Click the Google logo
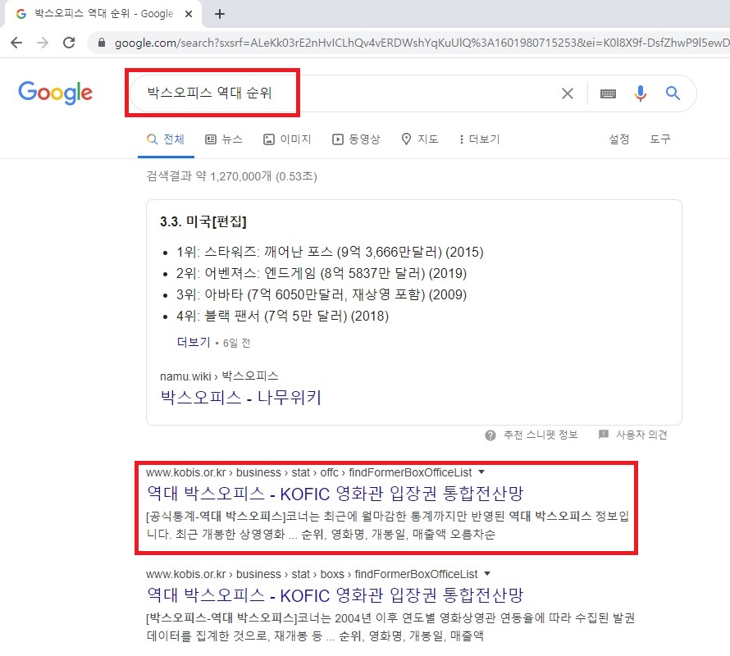The width and height of the screenshot is (730, 656). coord(56,93)
